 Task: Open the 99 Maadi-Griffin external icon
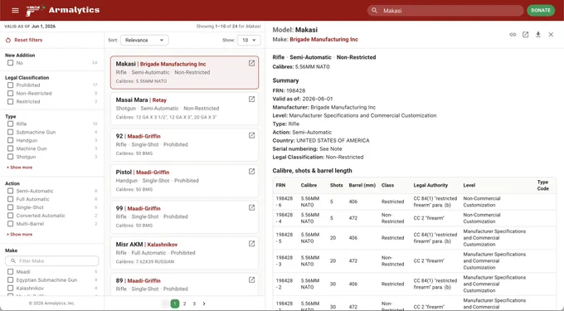click(x=252, y=208)
